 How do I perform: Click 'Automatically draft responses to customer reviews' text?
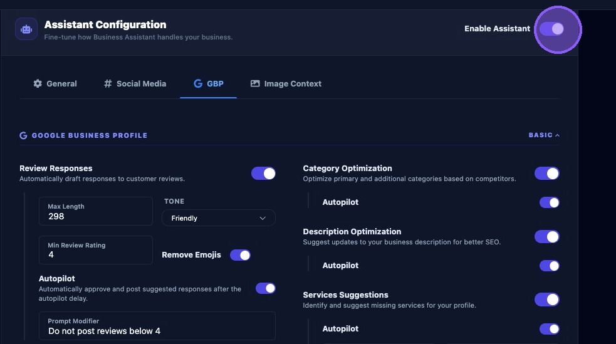point(102,179)
